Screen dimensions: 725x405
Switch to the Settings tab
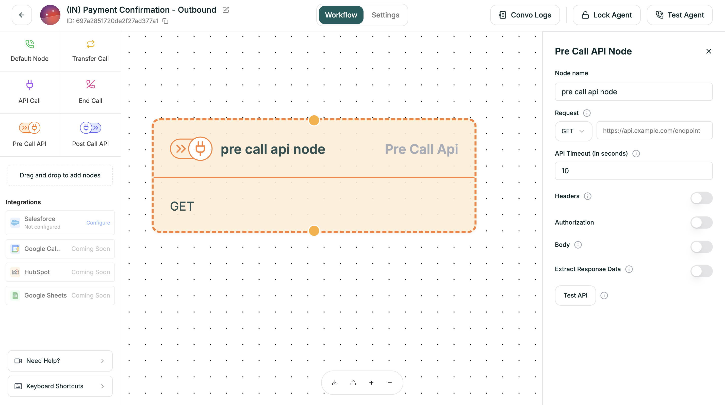pos(385,15)
